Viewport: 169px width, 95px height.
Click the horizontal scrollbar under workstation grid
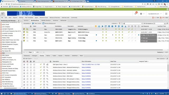click(93, 50)
